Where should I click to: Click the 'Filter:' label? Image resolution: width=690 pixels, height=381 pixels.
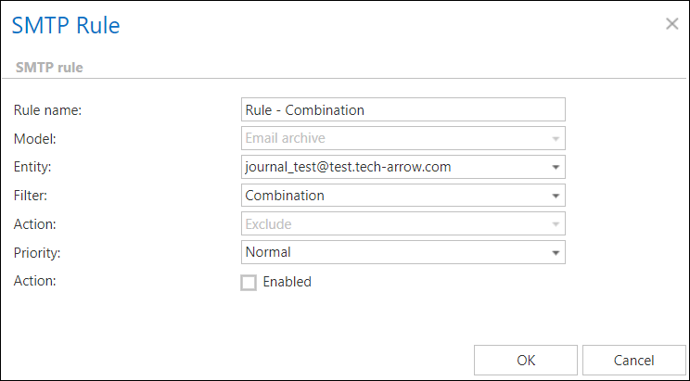pos(31,196)
